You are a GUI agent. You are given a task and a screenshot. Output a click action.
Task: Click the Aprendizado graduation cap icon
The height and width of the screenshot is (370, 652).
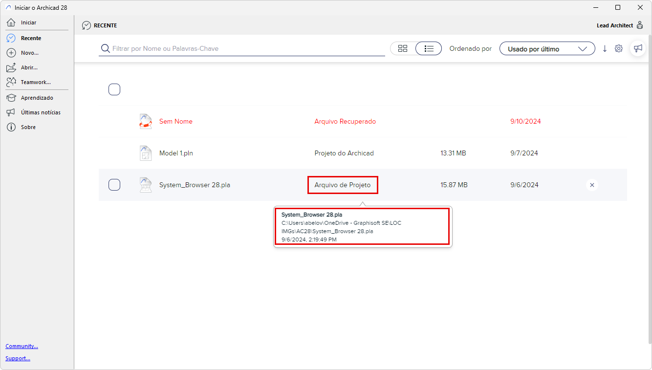click(x=11, y=98)
